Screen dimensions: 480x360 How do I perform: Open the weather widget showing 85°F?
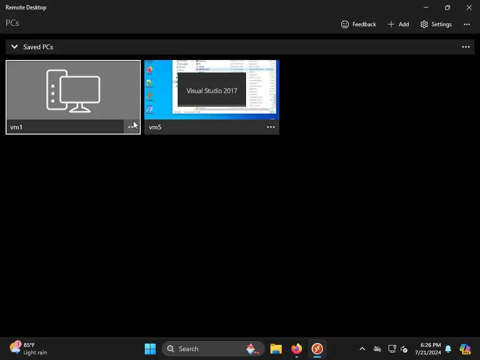(29, 349)
